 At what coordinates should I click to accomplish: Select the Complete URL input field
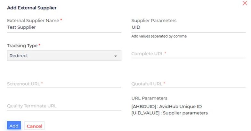click(x=188, y=54)
